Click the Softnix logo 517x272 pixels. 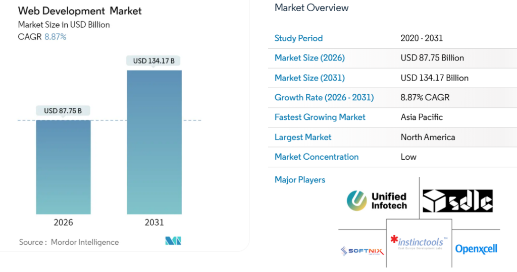tap(362, 250)
